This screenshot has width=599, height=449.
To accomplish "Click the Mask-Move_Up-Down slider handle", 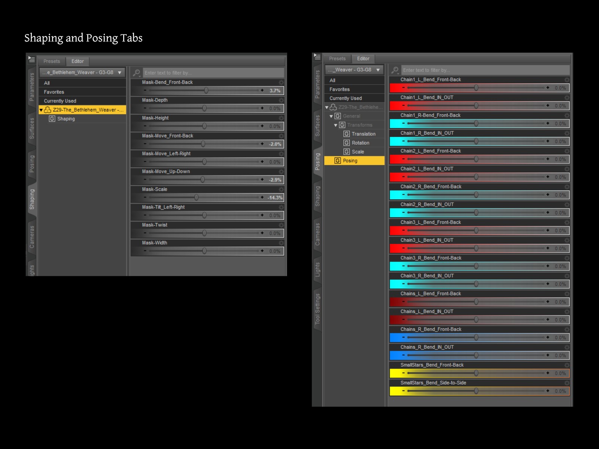I will click(203, 180).
